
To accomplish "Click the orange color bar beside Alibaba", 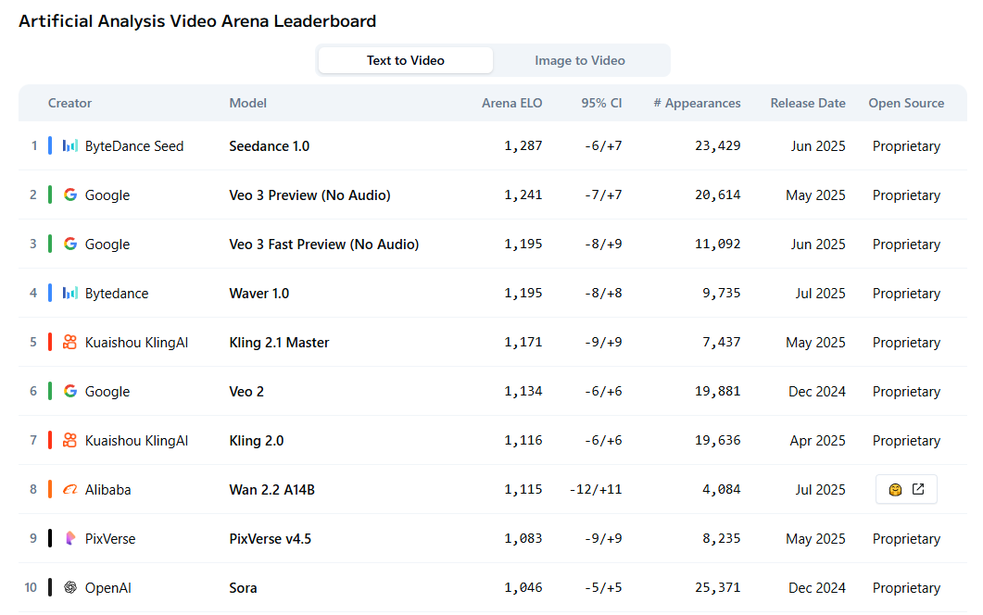I will pos(50,490).
